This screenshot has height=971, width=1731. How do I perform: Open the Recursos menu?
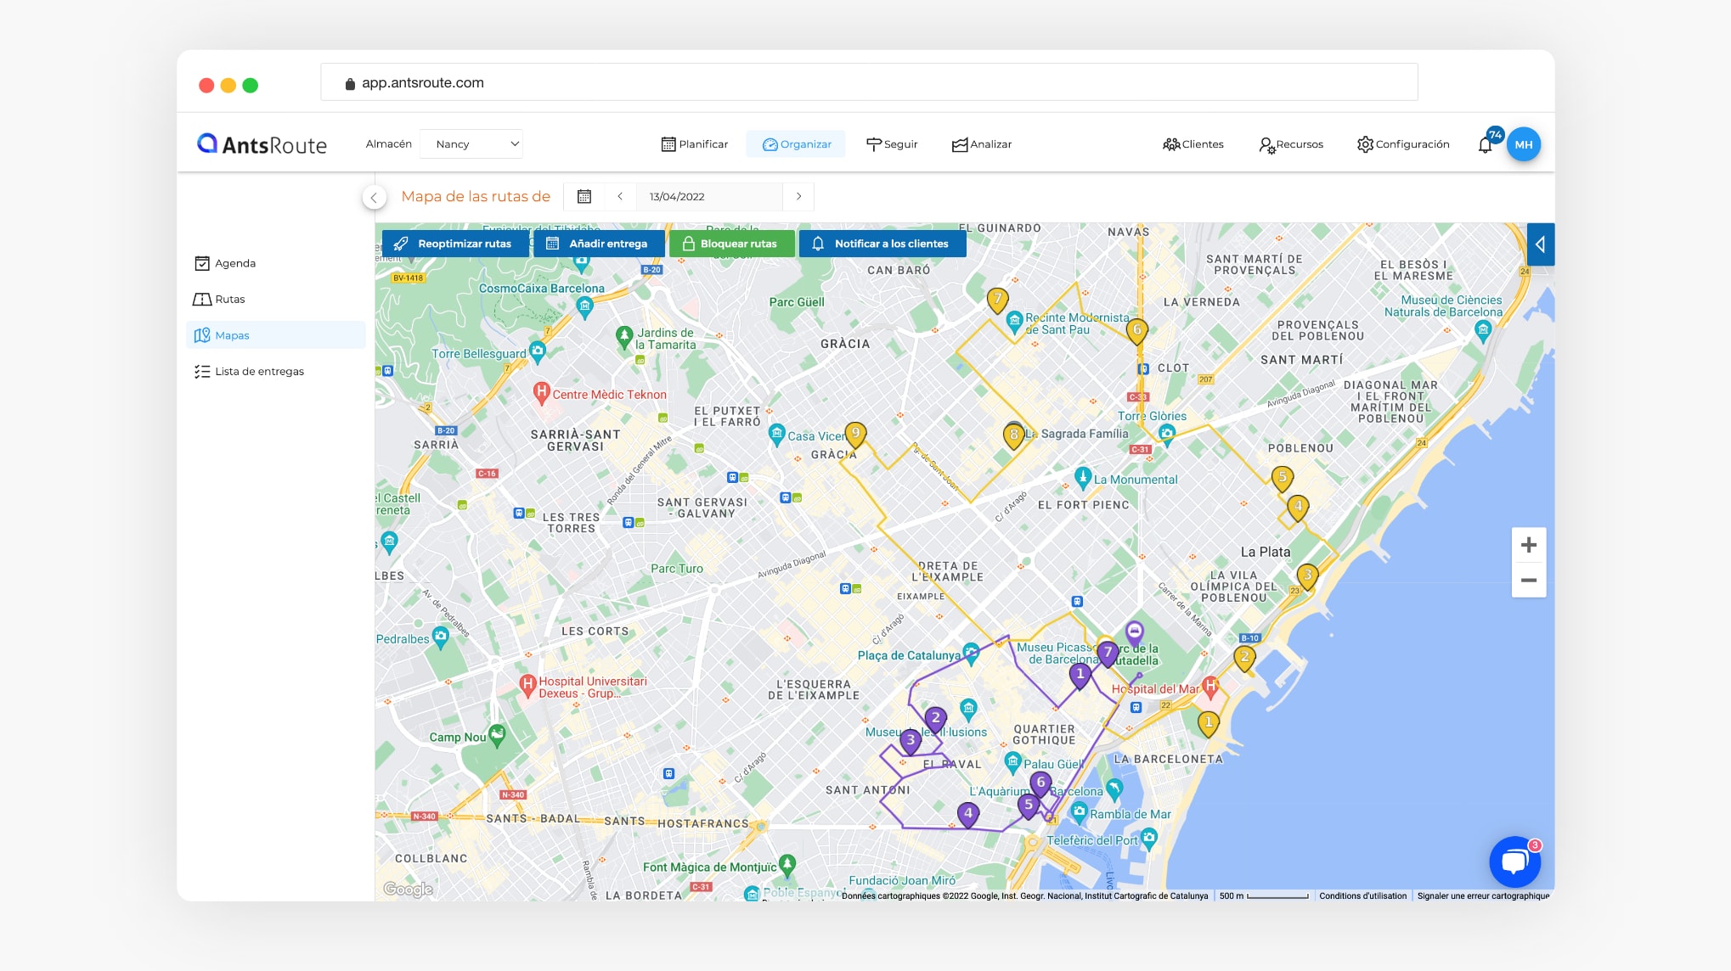pos(1291,144)
